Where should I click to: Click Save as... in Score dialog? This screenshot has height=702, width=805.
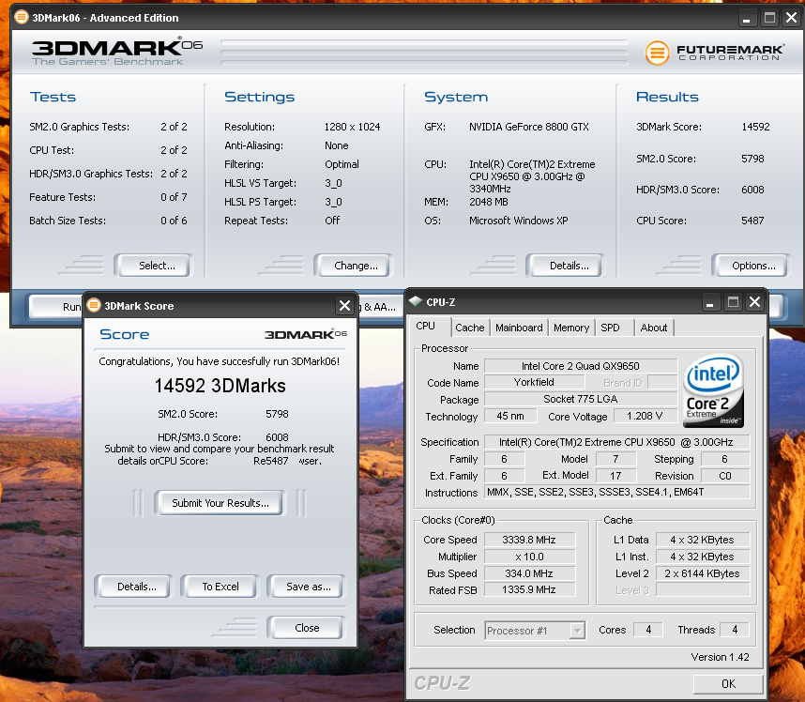click(x=307, y=587)
